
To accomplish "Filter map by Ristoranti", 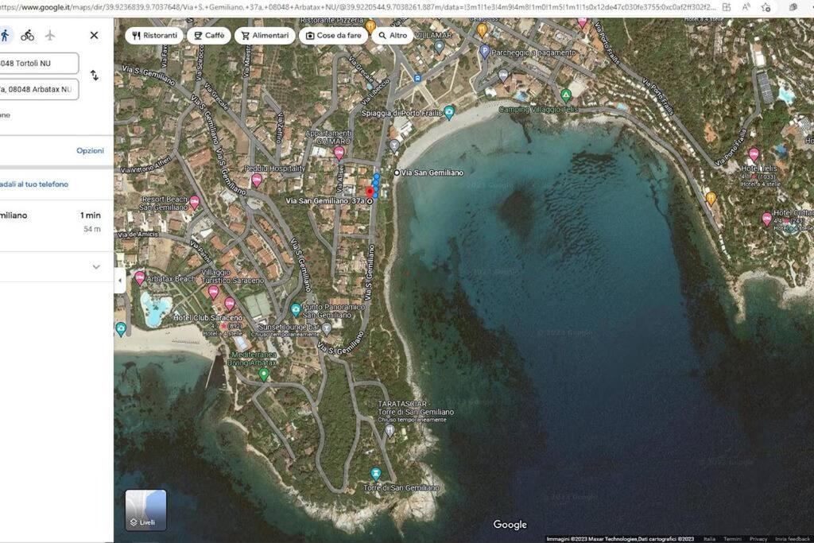I will tap(155, 35).
